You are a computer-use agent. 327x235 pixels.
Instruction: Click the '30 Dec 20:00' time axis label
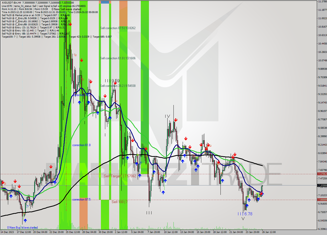pos(106,232)
